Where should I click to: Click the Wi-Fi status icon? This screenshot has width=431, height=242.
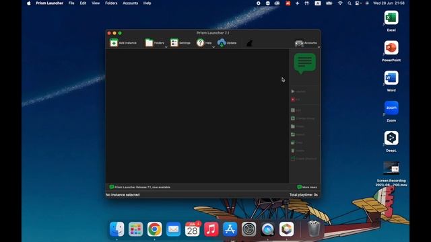pos(340,3)
